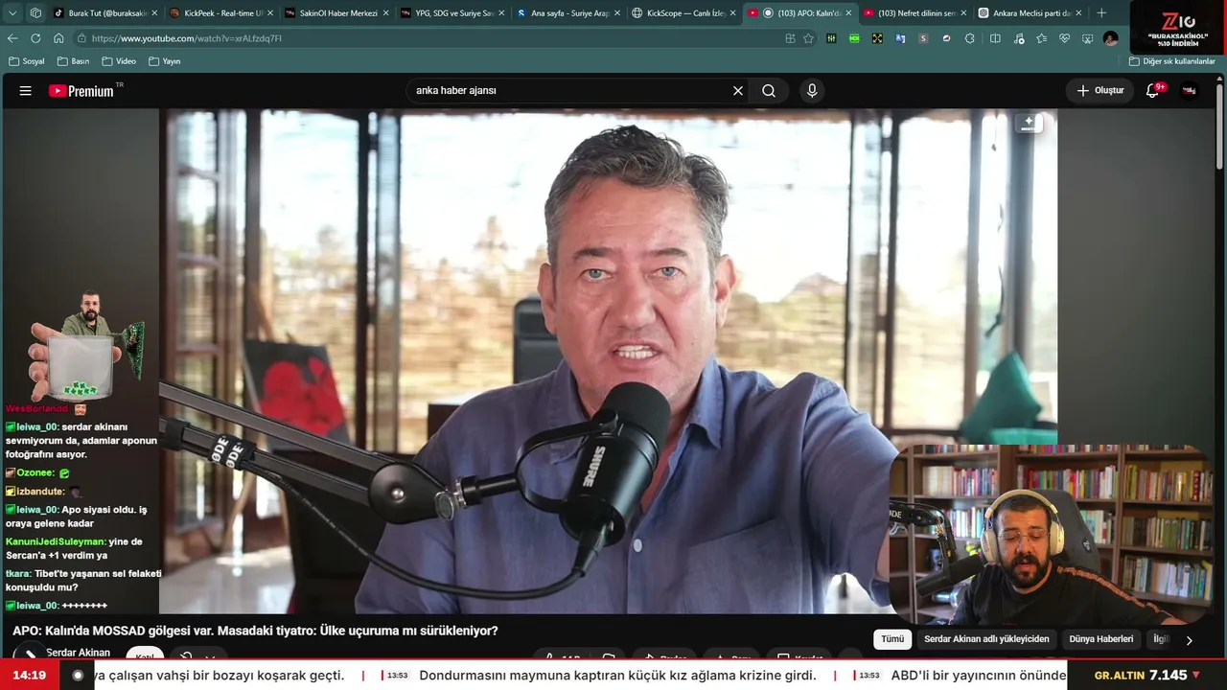
Task: Click the streamer webcam overlay
Action: pyautogui.click(x=1051, y=535)
